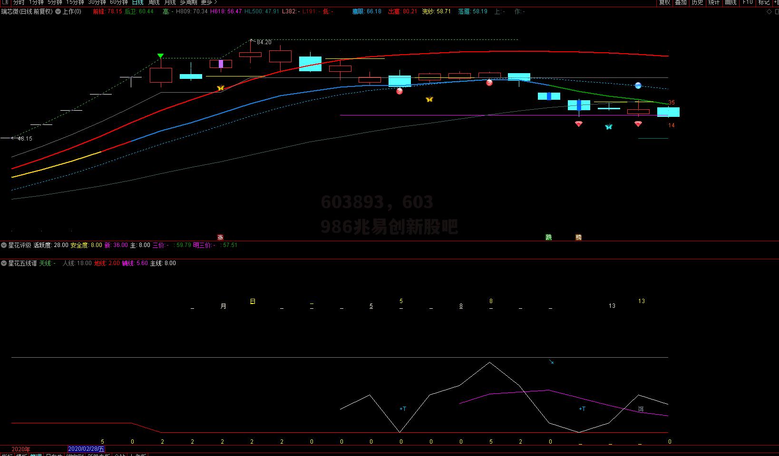Click the 84.20 high price label
Screen dimensions: 779x456
tap(264, 42)
